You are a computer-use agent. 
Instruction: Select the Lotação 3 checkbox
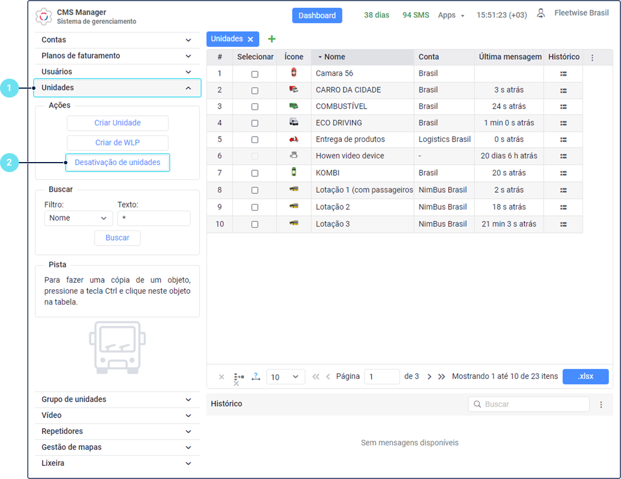pos(255,225)
